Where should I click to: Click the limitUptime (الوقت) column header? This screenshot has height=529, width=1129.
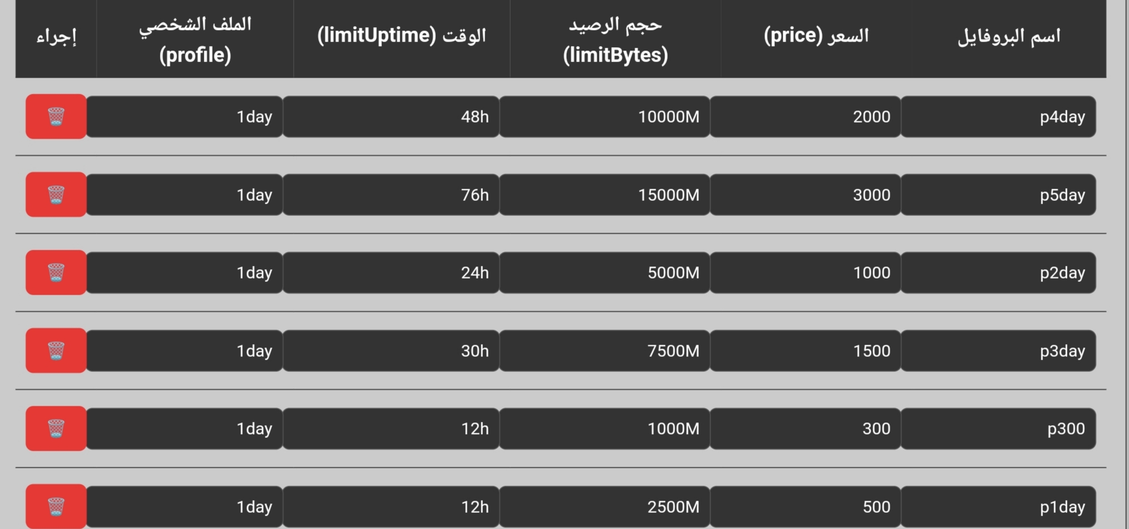(401, 36)
